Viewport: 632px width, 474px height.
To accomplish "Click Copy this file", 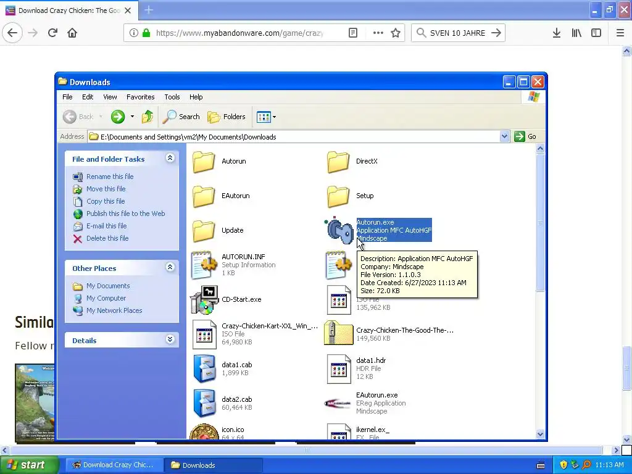I will 106,201.
